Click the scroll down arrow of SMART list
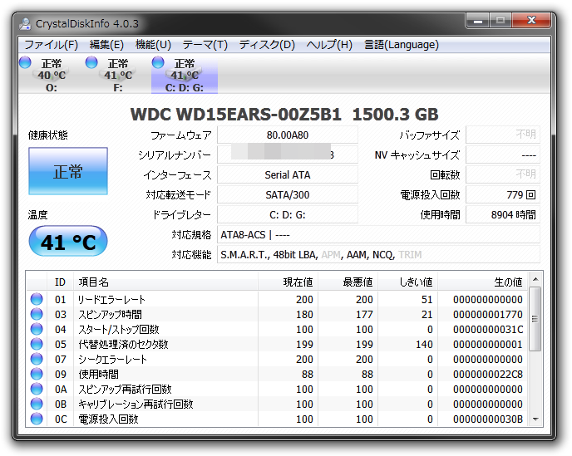Screen dimensions: 572x456 pyautogui.click(x=535, y=419)
